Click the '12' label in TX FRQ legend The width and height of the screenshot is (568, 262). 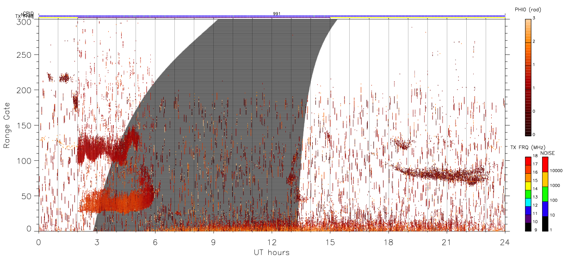pyautogui.click(x=535, y=206)
